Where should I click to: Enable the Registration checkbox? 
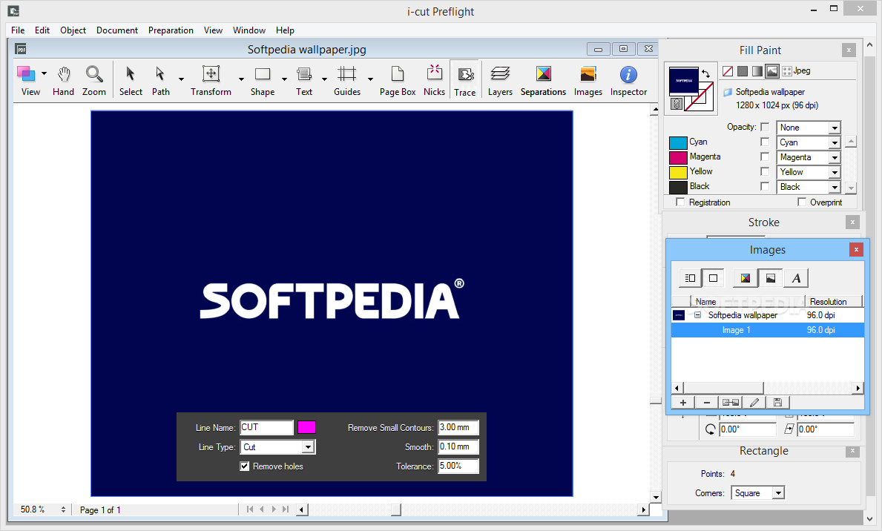coord(681,202)
